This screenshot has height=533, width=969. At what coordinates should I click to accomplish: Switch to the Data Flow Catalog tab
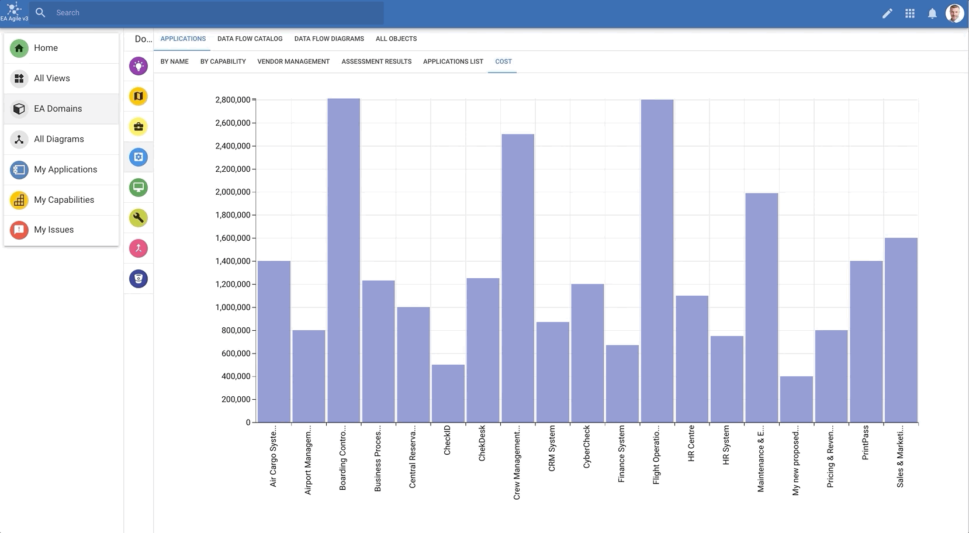point(250,39)
